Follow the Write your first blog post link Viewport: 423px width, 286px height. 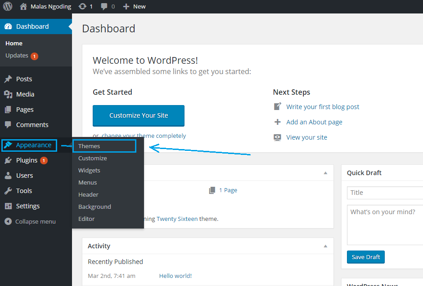[x=323, y=107]
